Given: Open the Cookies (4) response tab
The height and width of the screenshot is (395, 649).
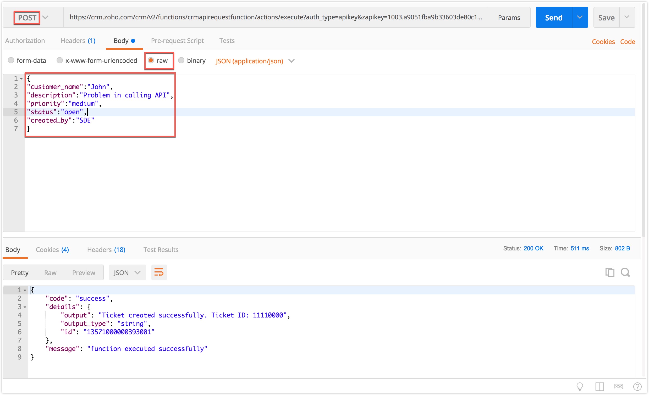Looking at the screenshot, I should (52, 250).
